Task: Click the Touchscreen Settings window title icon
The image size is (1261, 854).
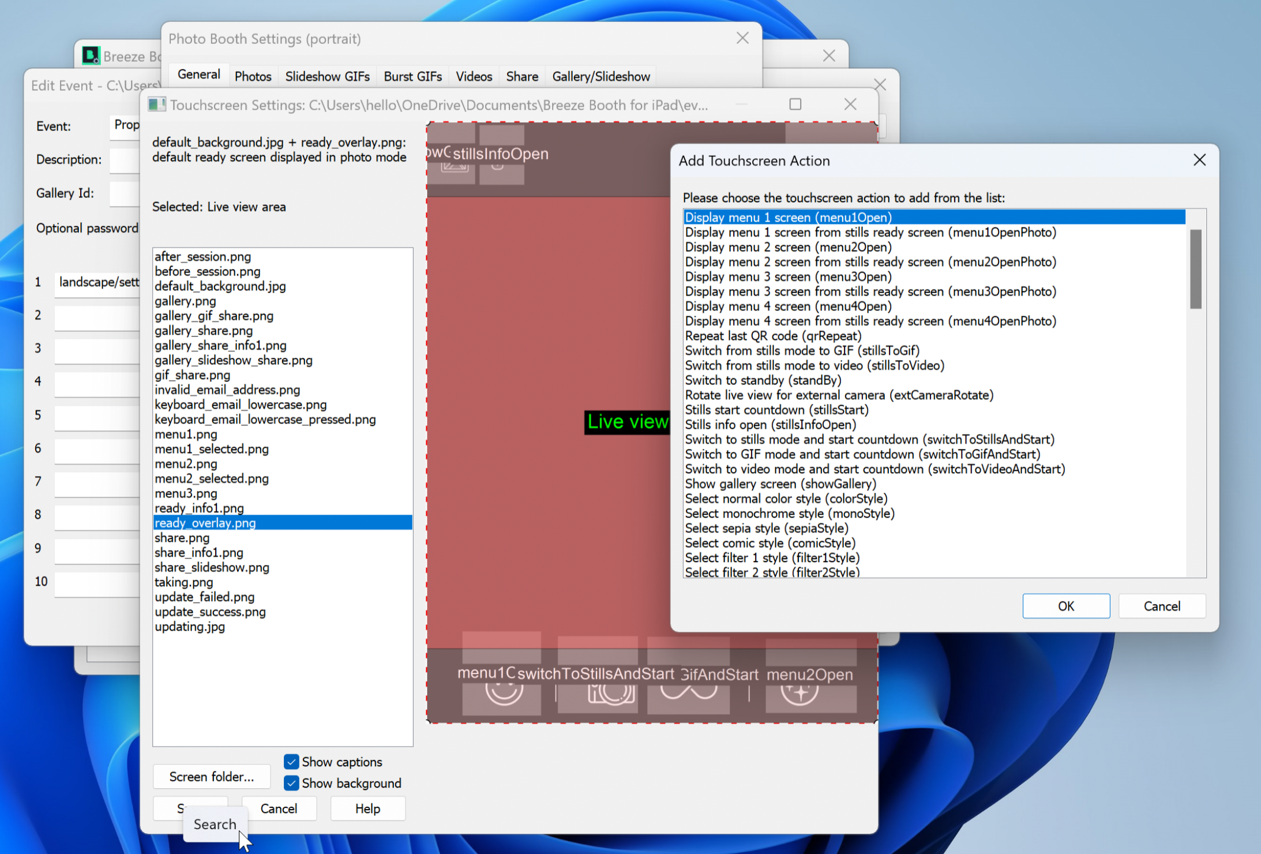Action: coord(156,105)
